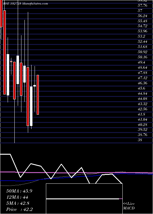153x214 pixels.
Task: Click the 48.64 price axis label
Action: [x=143, y=68]
